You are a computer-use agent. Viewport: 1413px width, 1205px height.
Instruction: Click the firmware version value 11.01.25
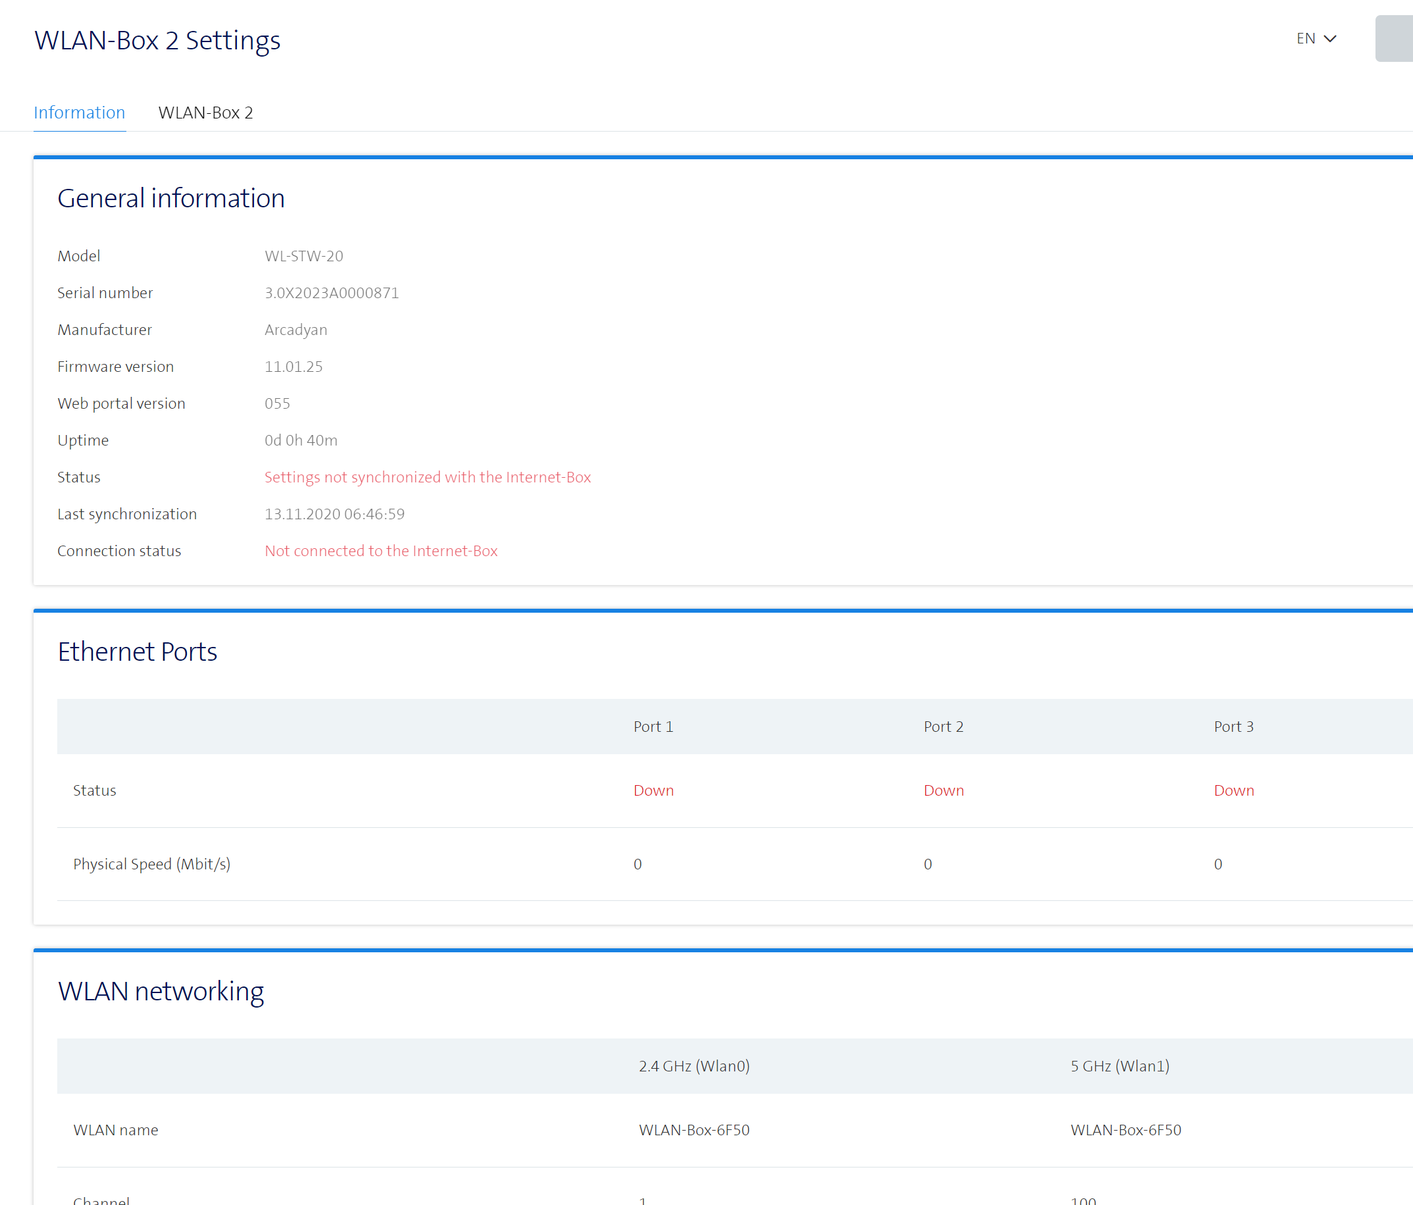[x=294, y=366]
